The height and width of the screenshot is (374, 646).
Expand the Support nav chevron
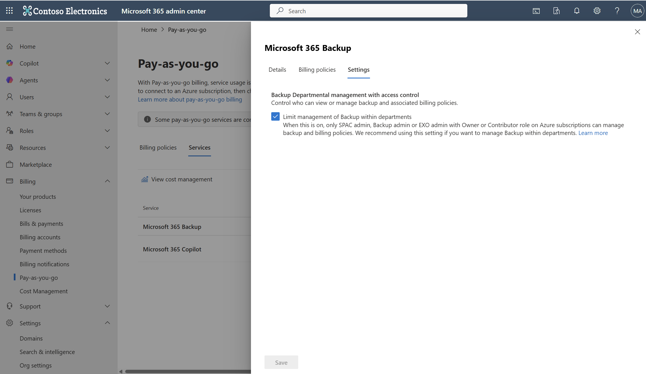pos(107,306)
